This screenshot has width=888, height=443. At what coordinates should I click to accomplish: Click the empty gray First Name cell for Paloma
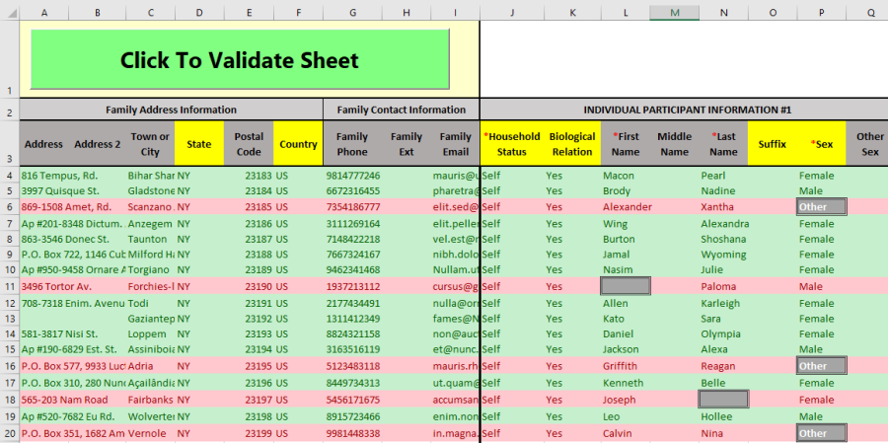pyautogui.click(x=626, y=286)
